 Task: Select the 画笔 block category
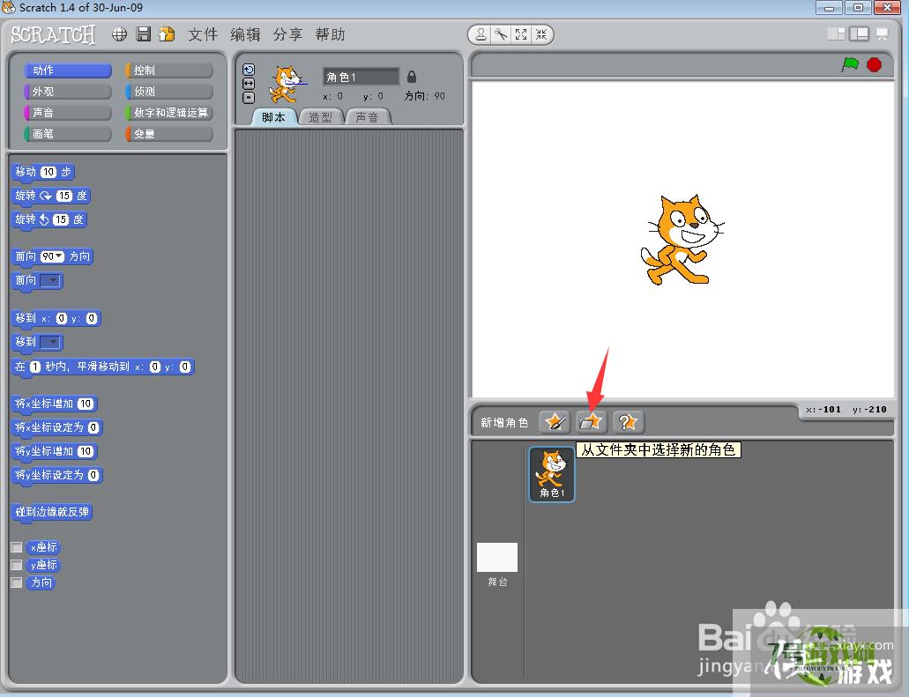68,134
